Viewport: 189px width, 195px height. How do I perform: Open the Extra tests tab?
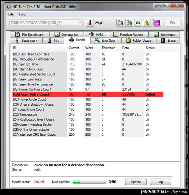(x=164, y=34)
